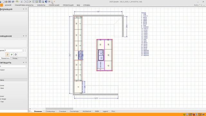This screenshot has height=116, width=206.
Task: Select the Base category header in catalog list
Action: [14, 80]
